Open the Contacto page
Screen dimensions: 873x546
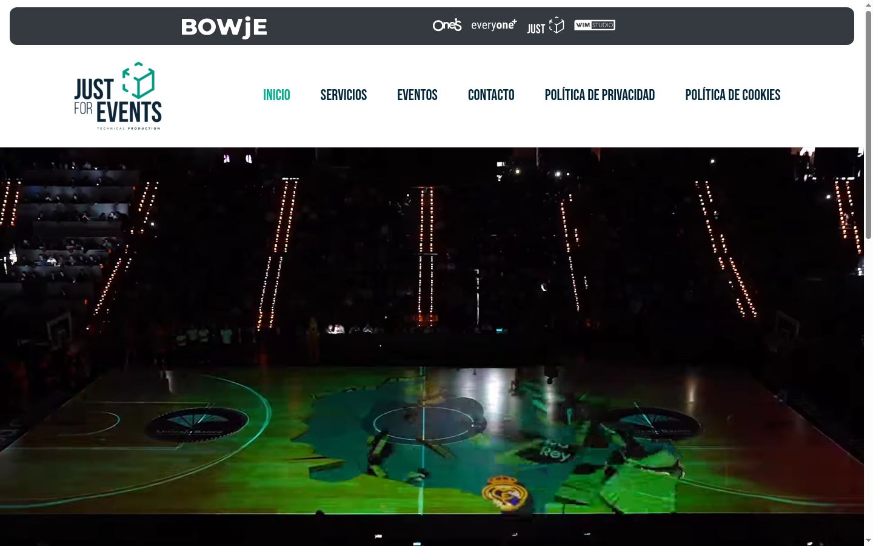tap(491, 95)
